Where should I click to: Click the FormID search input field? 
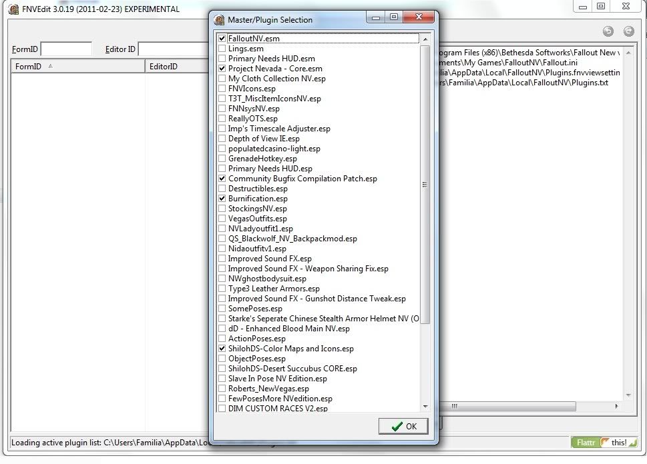66,49
